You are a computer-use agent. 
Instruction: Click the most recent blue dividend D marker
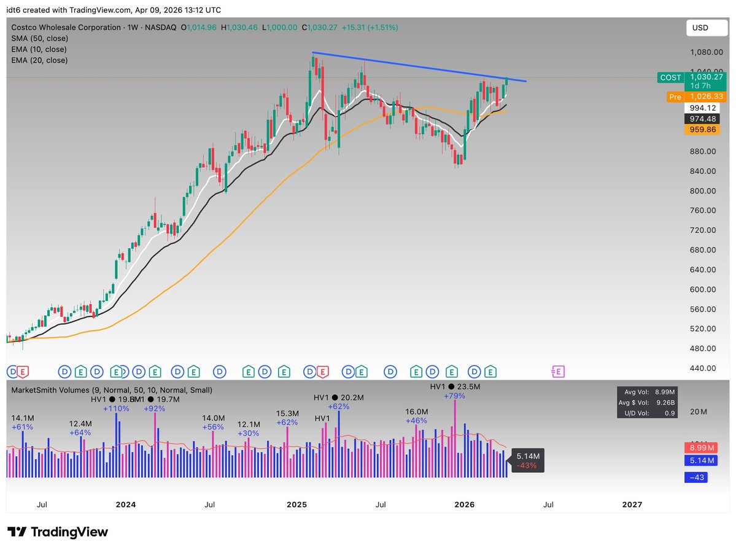click(x=475, y=372)
